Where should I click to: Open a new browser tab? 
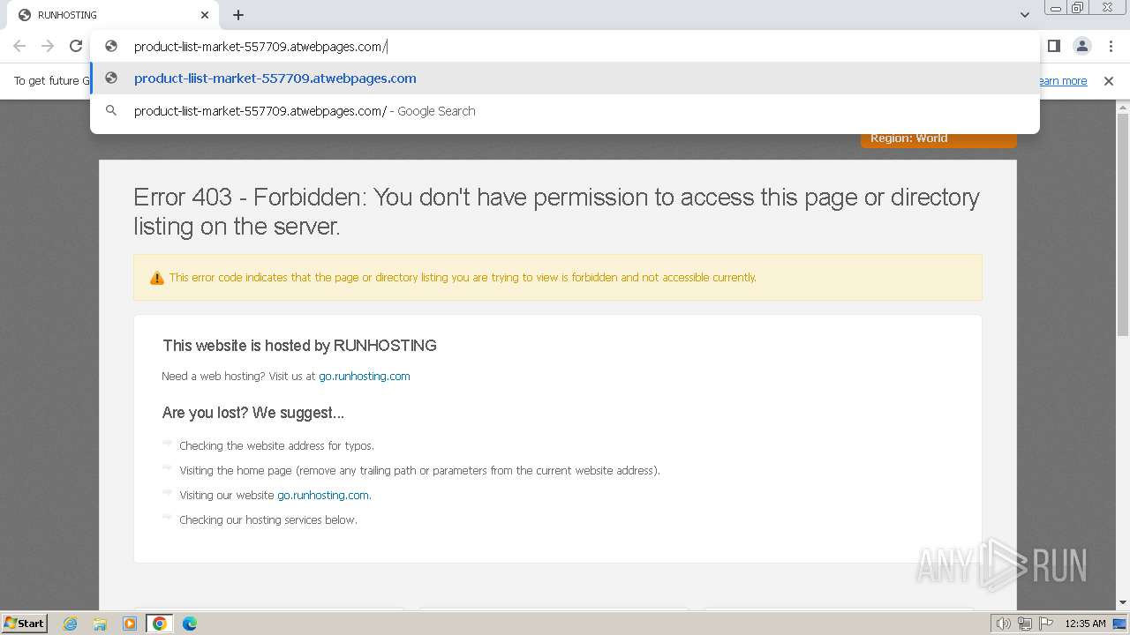[x=238, y=15]
